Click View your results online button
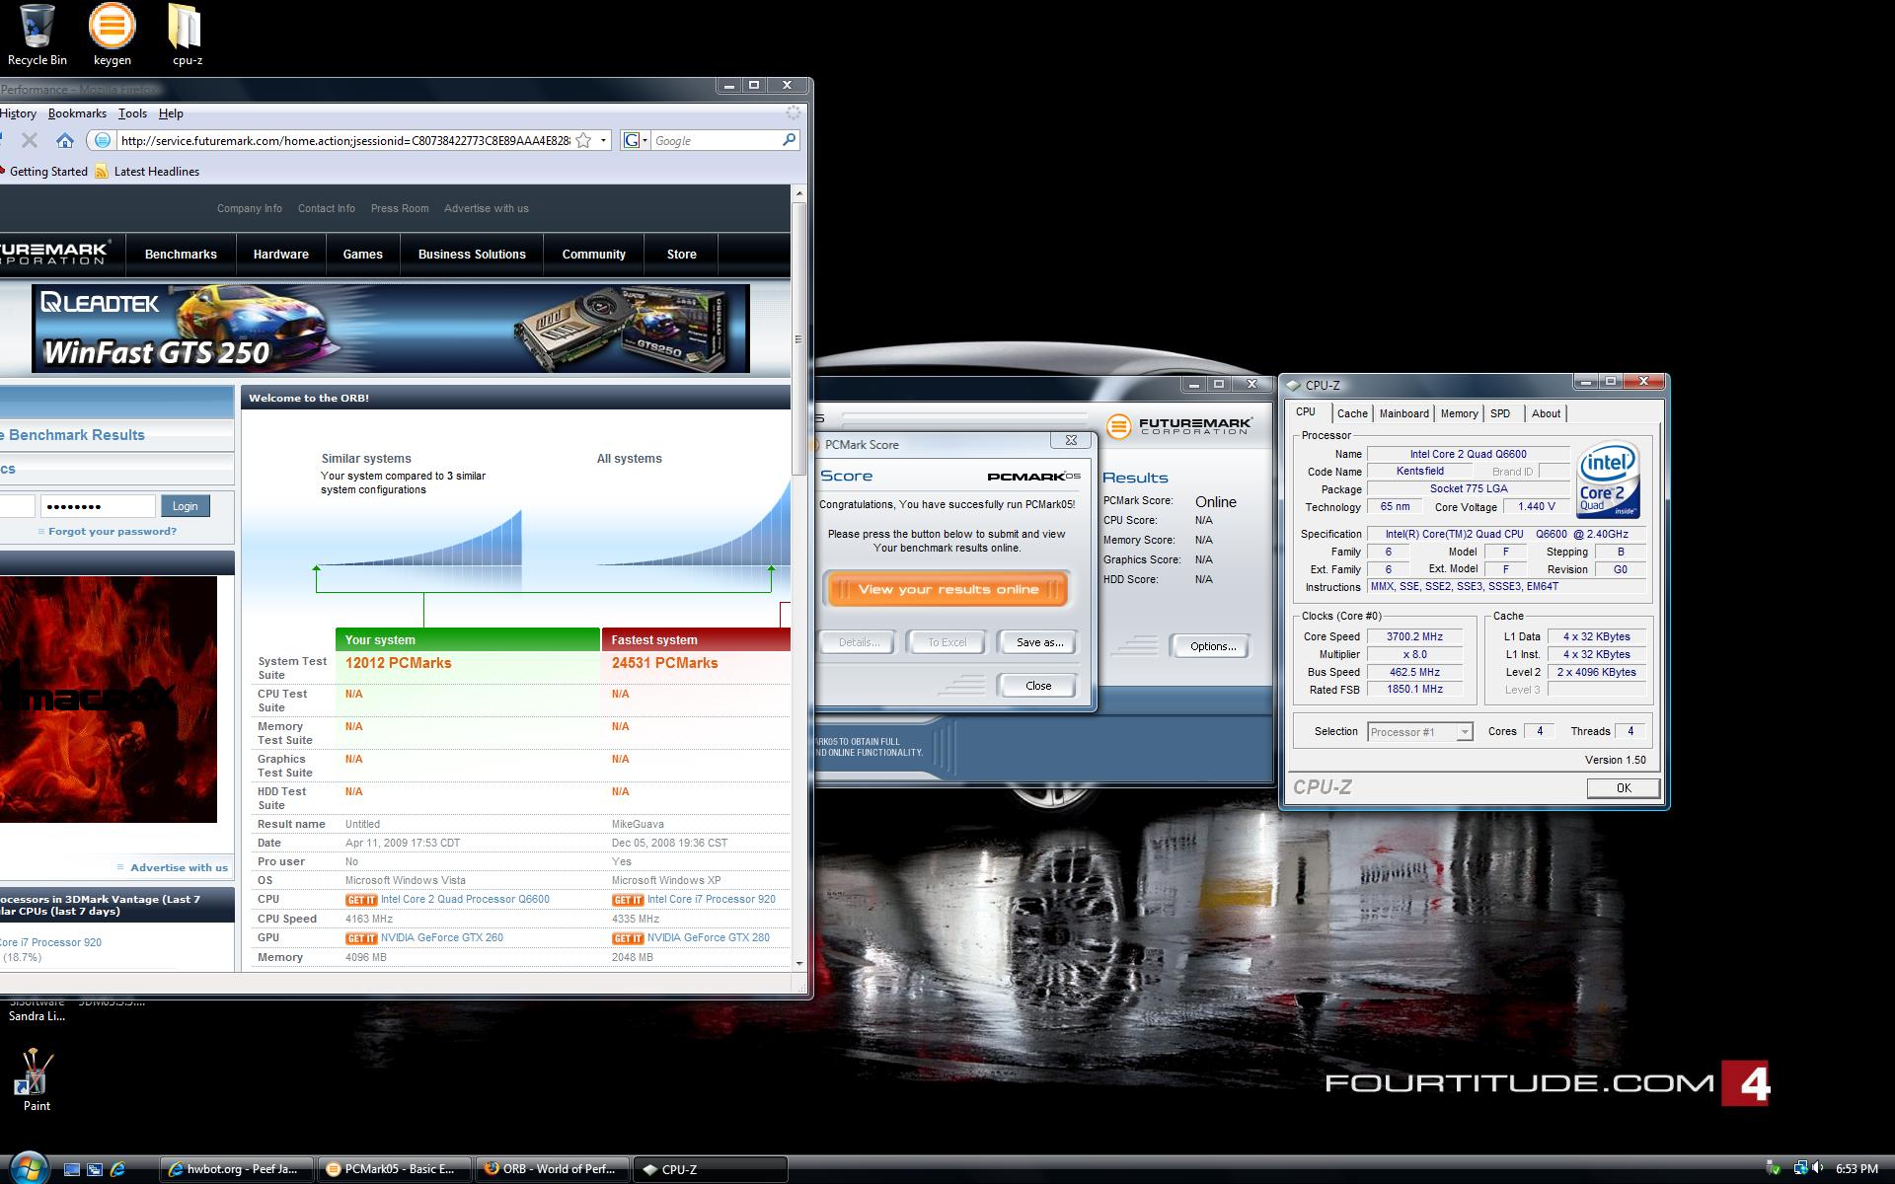 947,590
